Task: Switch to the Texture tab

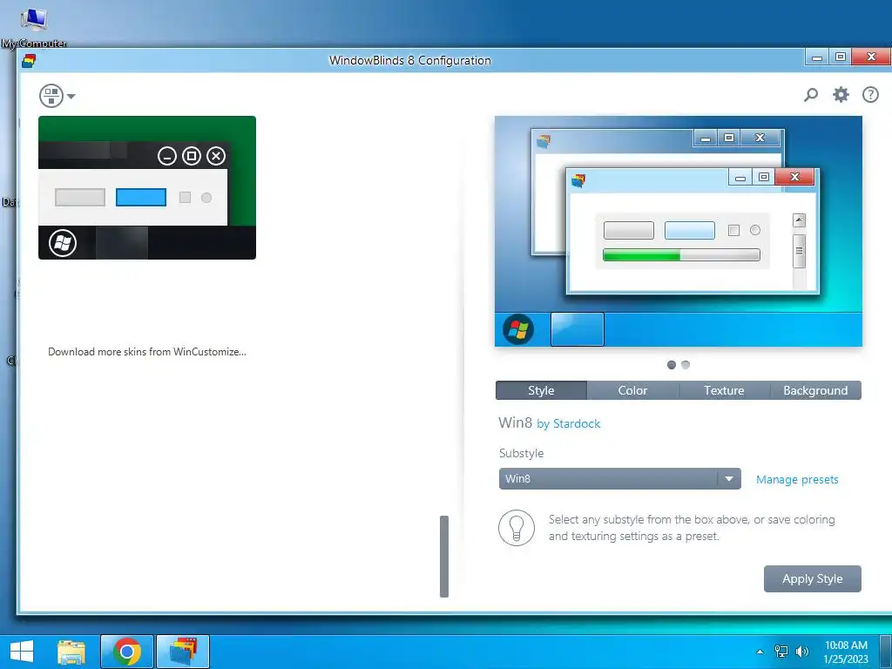Action: [x=724, y=390]
